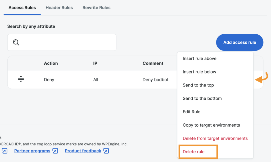Image resolution: width=271 pixels, height=162 pixels.
Task: Pick Edit Rule in the context menu
Action: tap(191, 112)
